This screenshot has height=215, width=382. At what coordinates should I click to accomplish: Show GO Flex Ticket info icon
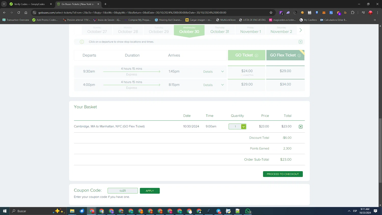click(299, 56)
